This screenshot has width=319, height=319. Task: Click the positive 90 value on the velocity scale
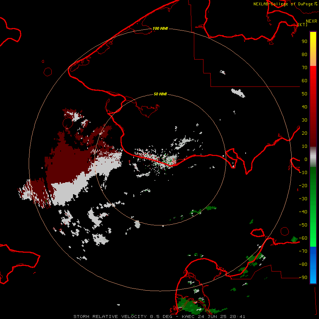tap(304, 41)
